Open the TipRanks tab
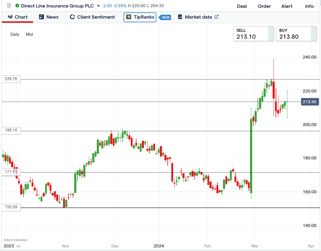The image size is (321, 251). [140, 17]
